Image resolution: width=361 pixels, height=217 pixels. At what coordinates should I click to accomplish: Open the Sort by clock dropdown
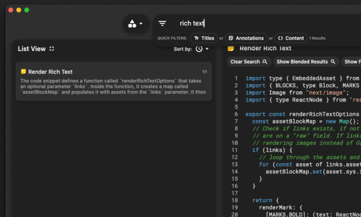(x=202, y=49)
